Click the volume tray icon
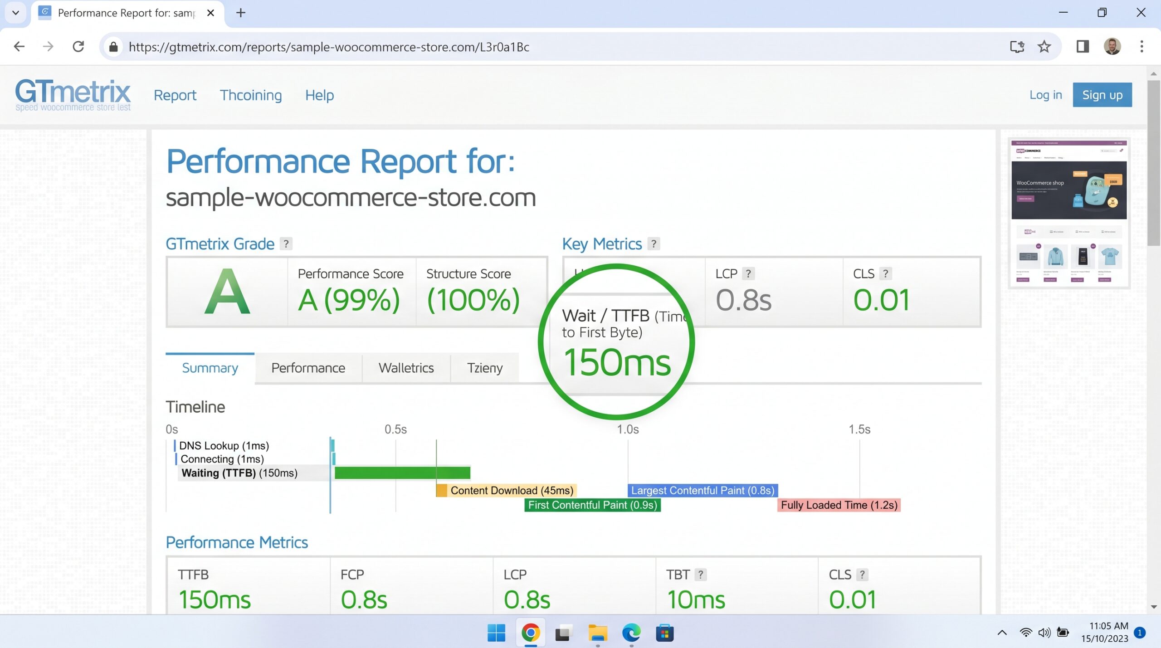The height and width of the screenshot is (648, 1161). [1044, 633]
